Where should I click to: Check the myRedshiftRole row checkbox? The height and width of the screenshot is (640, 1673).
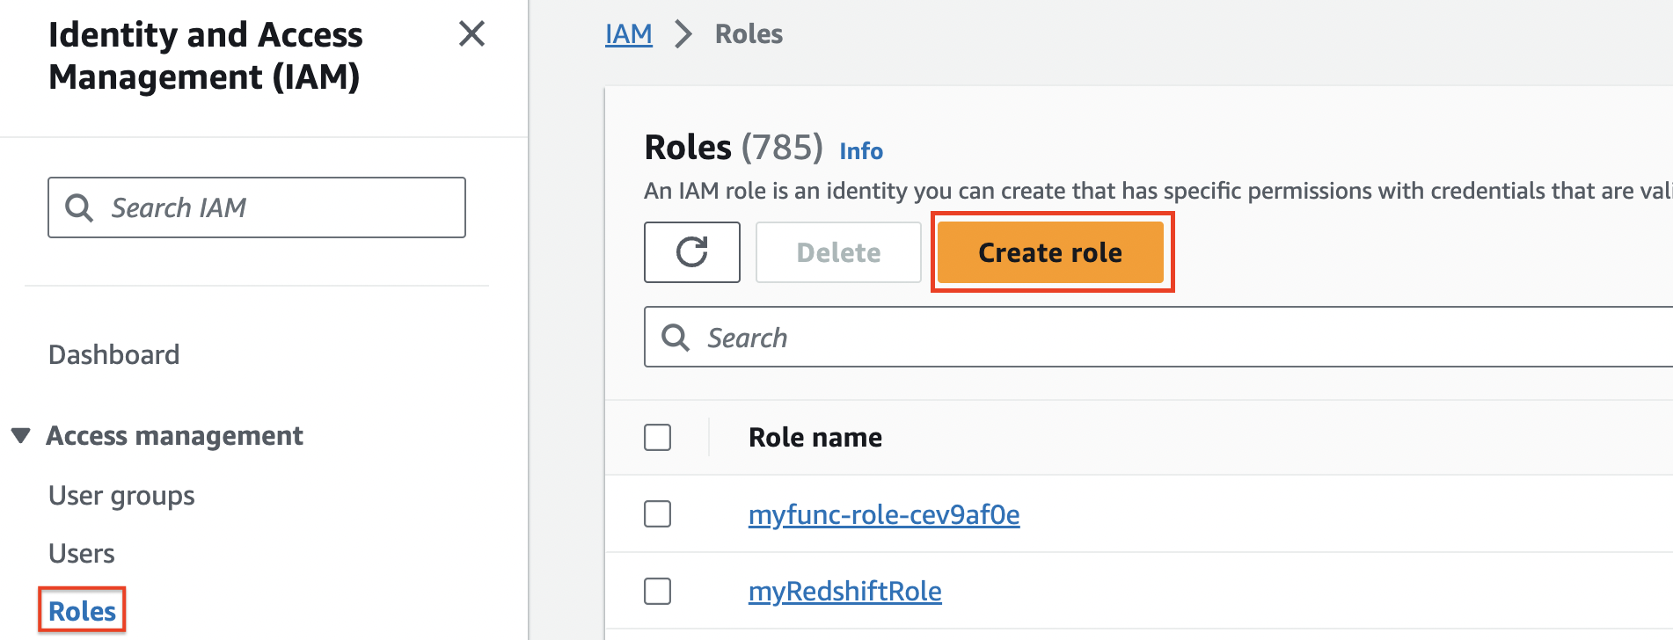(657, 591)
